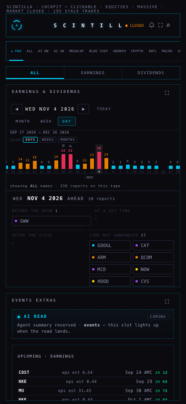Screen dimensions: 186x404
Task: Open the CVS earnings chip
Action: [153, 281]
